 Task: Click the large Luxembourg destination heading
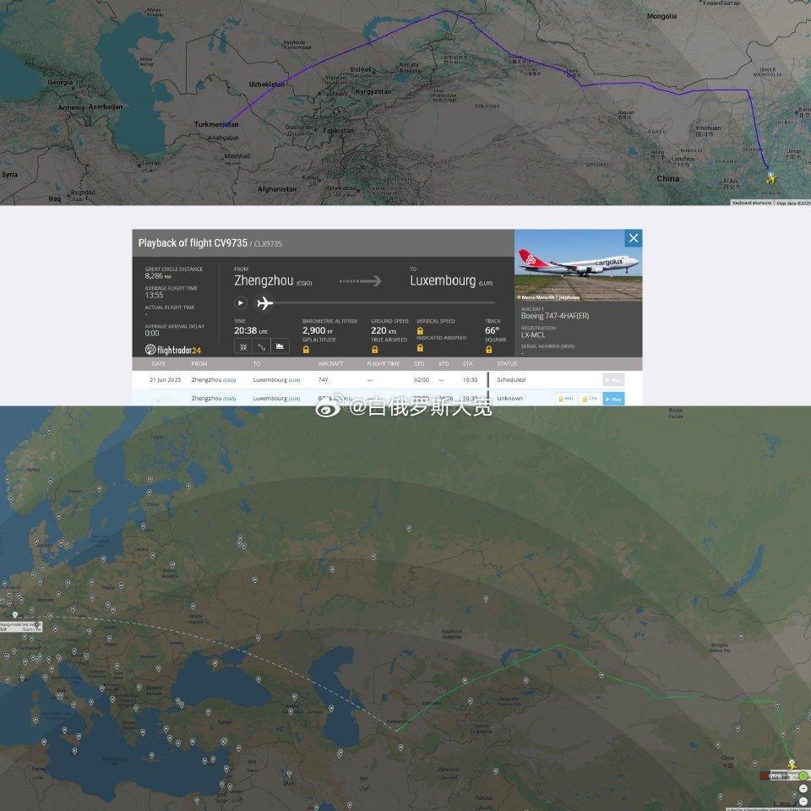tap(443, 280)
